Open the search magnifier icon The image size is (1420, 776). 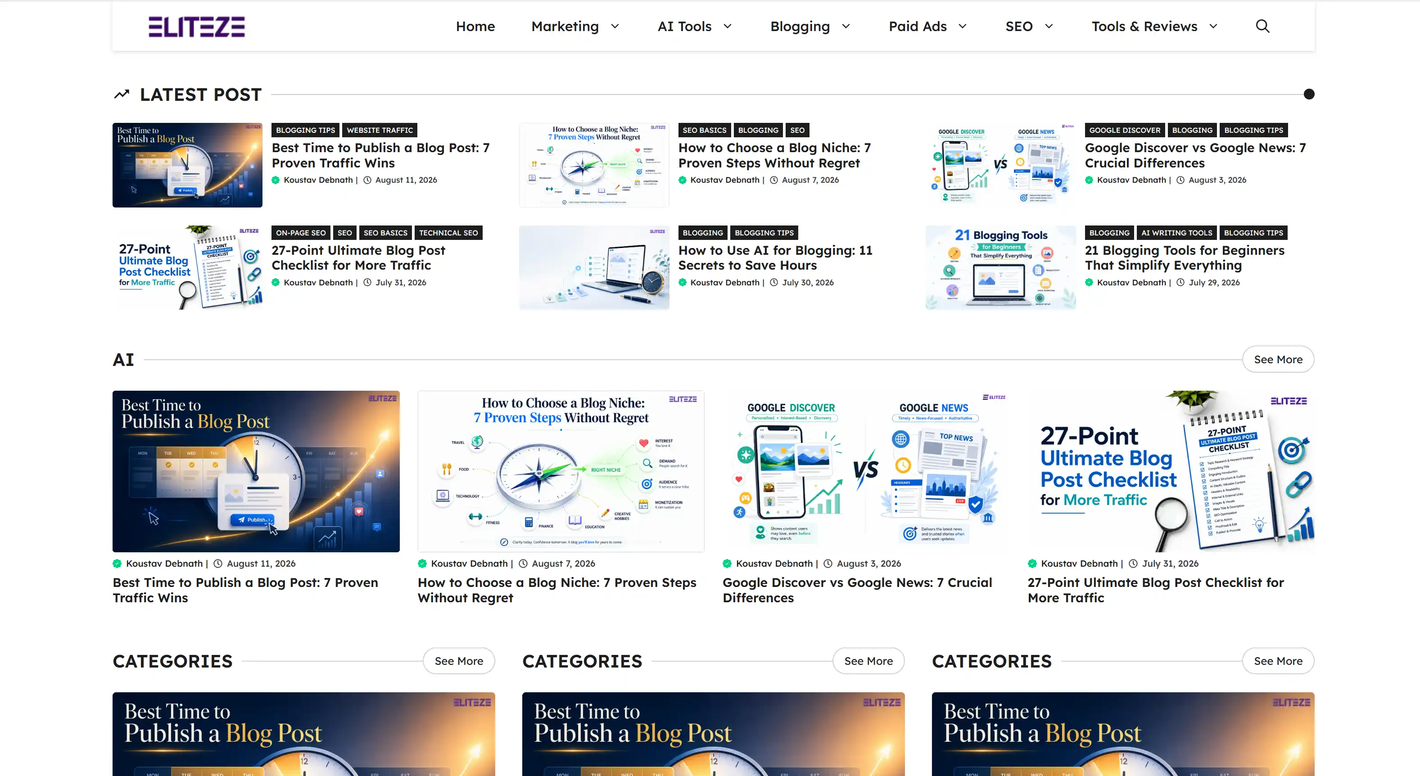(x=1262, y=26)
